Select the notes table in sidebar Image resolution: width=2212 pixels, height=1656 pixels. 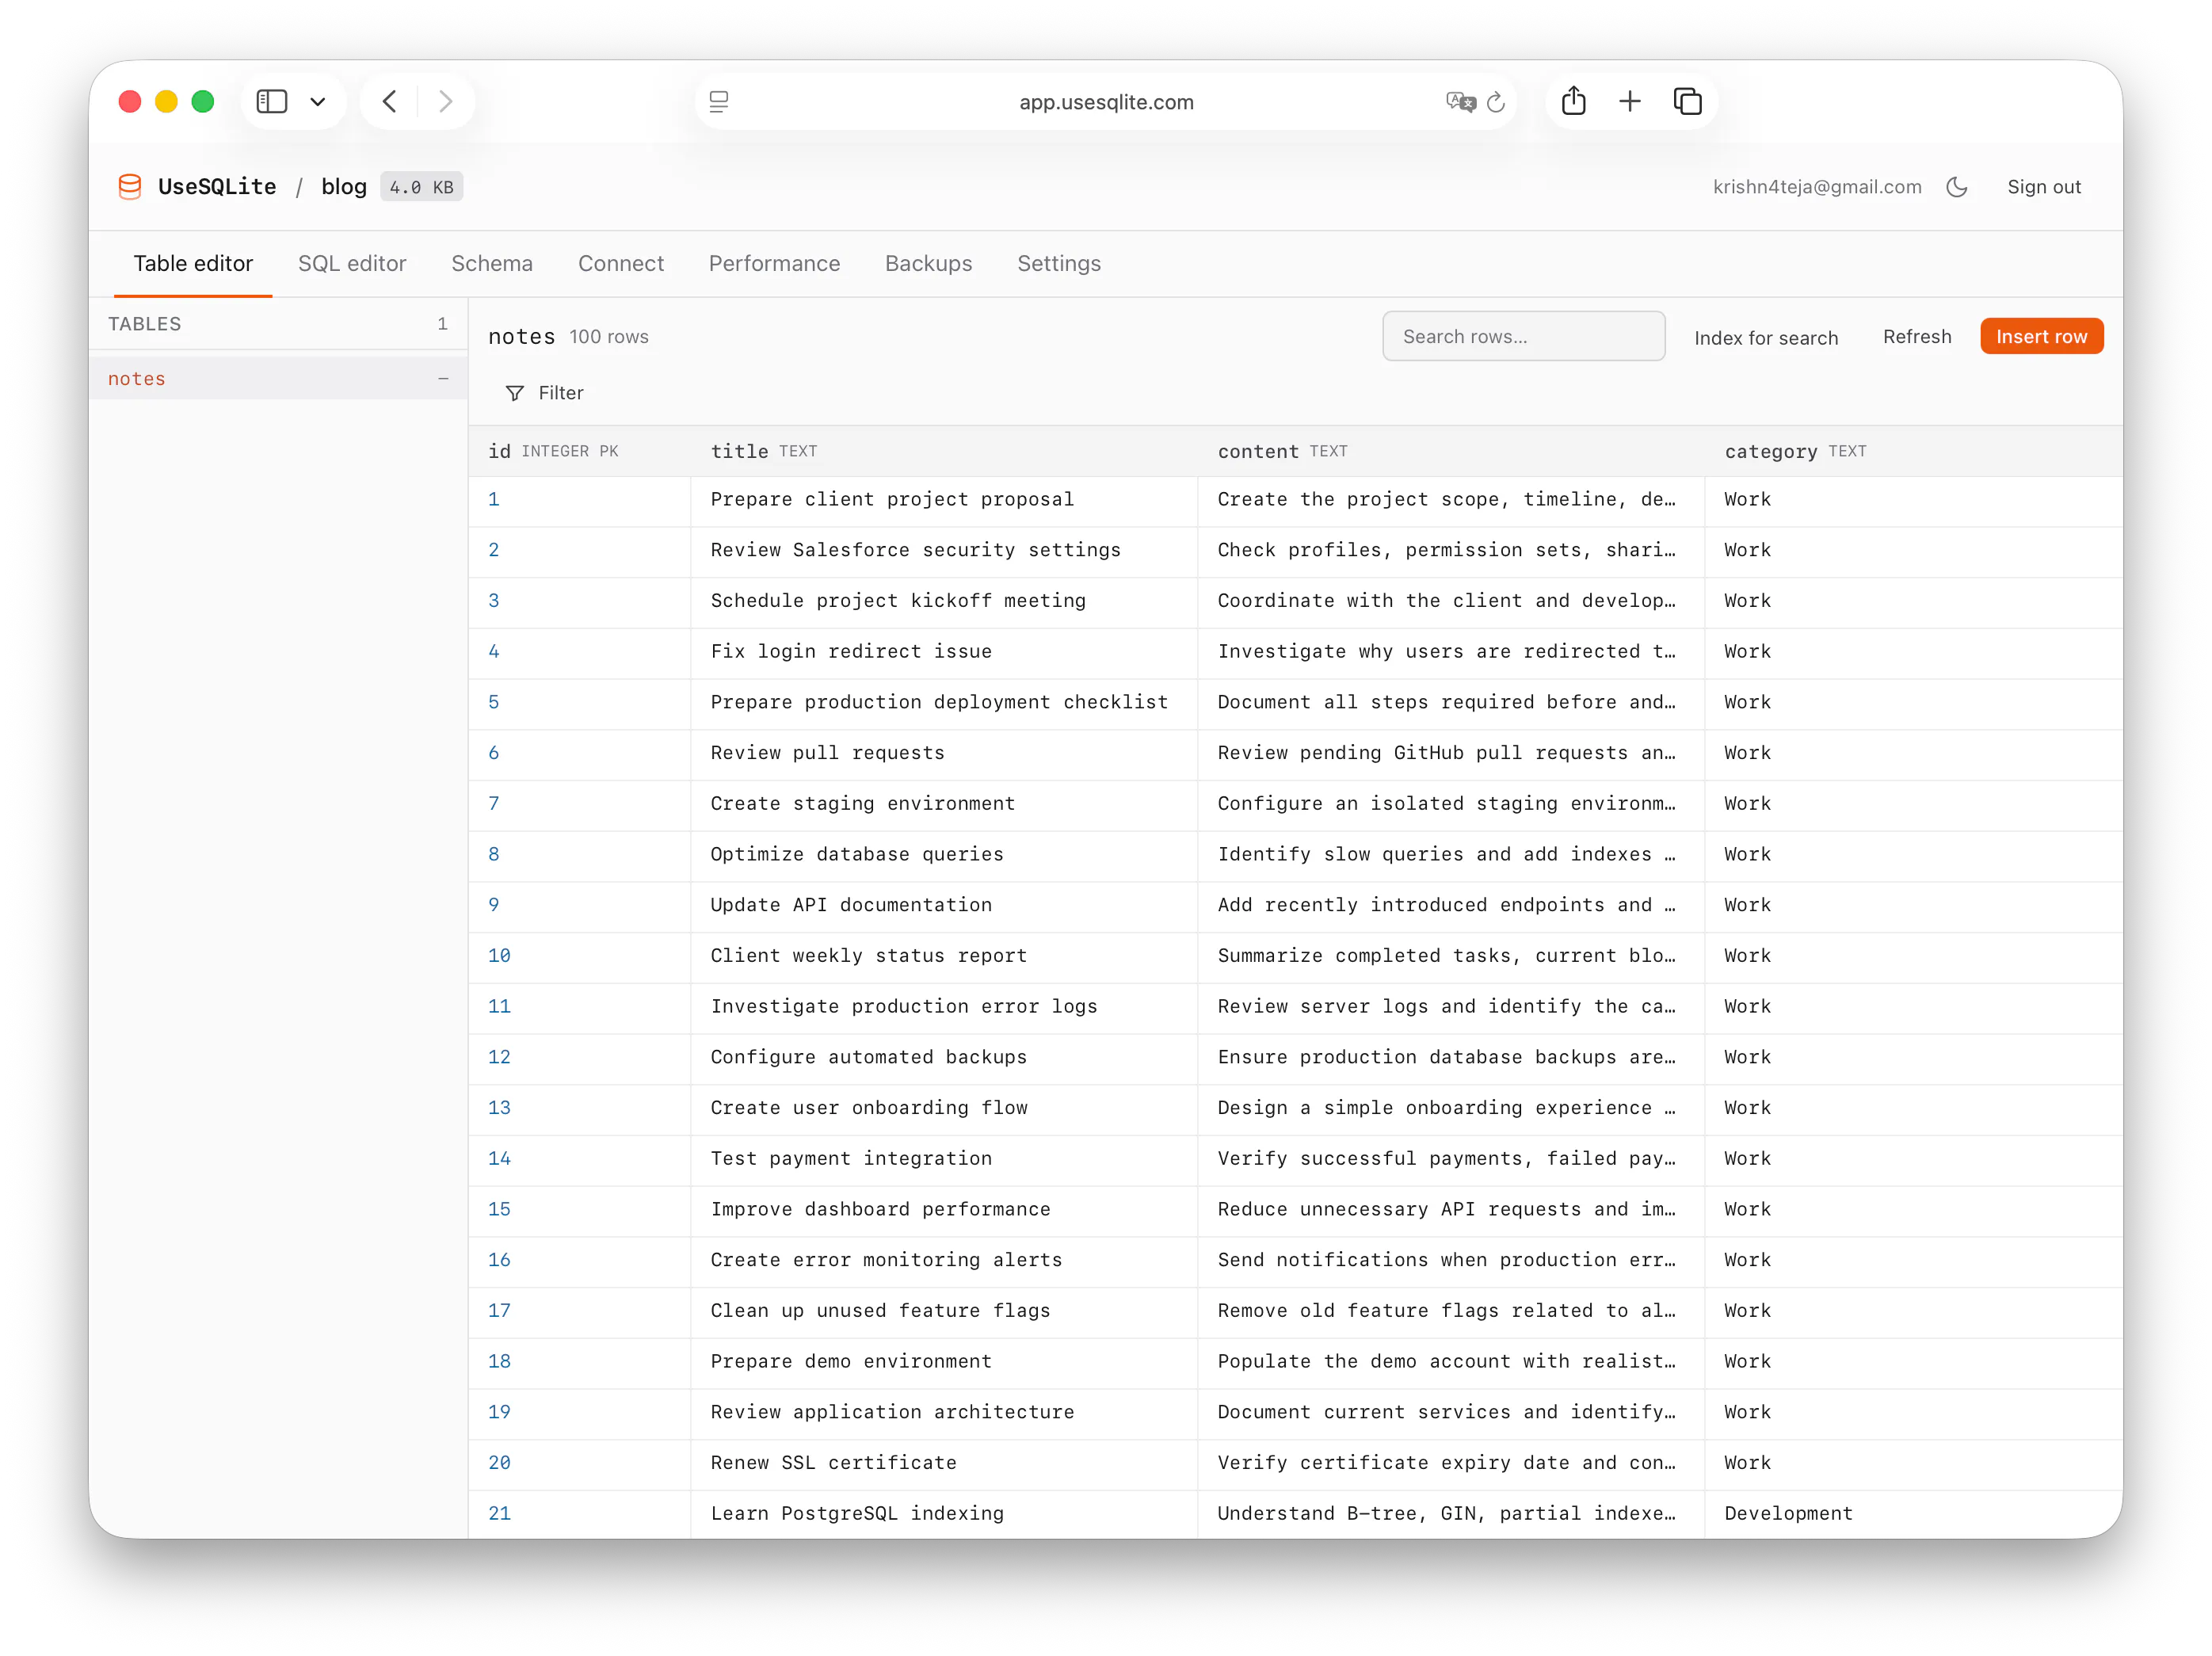coord(278,379)
